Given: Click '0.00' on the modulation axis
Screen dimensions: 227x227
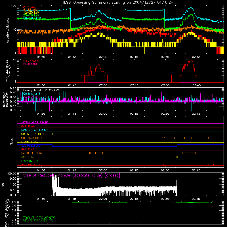Looking at the screenshot, I should click(x=13, y=110).
